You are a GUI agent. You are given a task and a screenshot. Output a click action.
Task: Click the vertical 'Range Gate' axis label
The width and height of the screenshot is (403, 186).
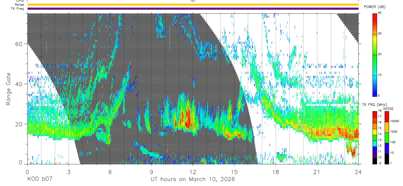tap(8, 89)
